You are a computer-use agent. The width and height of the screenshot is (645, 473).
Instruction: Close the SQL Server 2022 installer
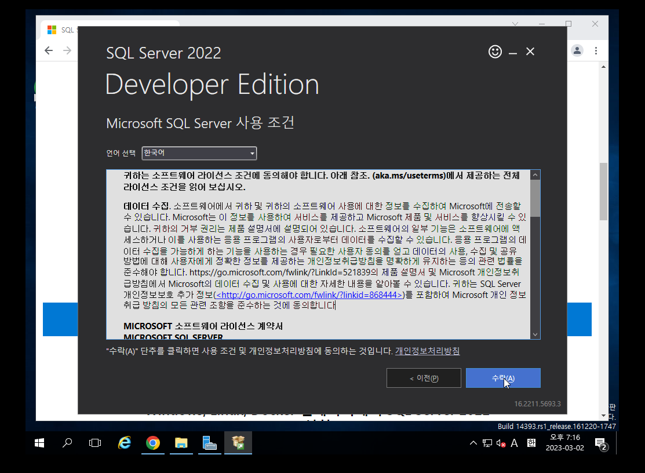pyautogui.click(x=530, y=52)
